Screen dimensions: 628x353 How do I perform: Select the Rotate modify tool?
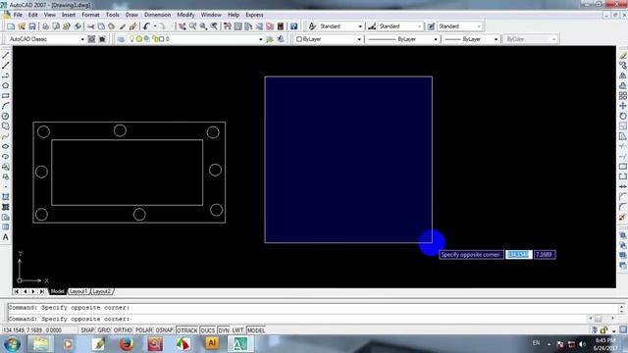point(623,116)
